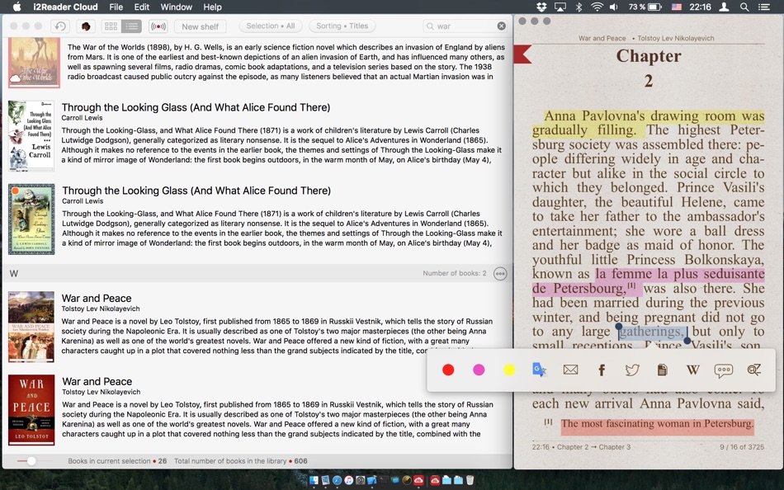Launch iTunes from the Dock

click(x=348, y=480)
